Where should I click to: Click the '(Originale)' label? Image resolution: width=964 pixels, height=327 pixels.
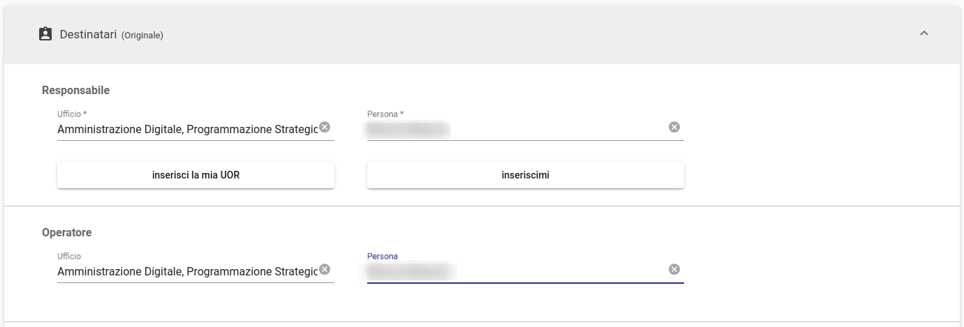point(142,35)
